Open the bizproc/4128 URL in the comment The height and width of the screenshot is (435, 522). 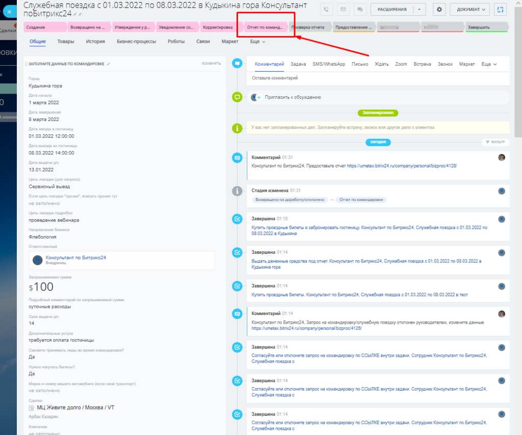(402, 166)
